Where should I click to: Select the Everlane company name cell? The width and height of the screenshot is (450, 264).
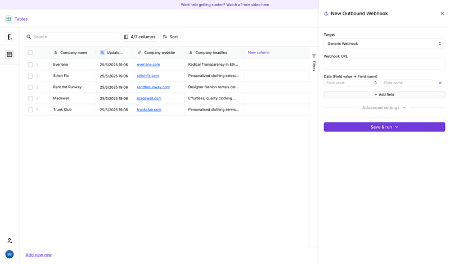[73, 65]
